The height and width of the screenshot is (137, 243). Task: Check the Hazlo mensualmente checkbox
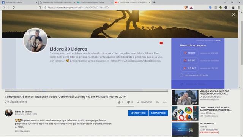tap(181, 75)
